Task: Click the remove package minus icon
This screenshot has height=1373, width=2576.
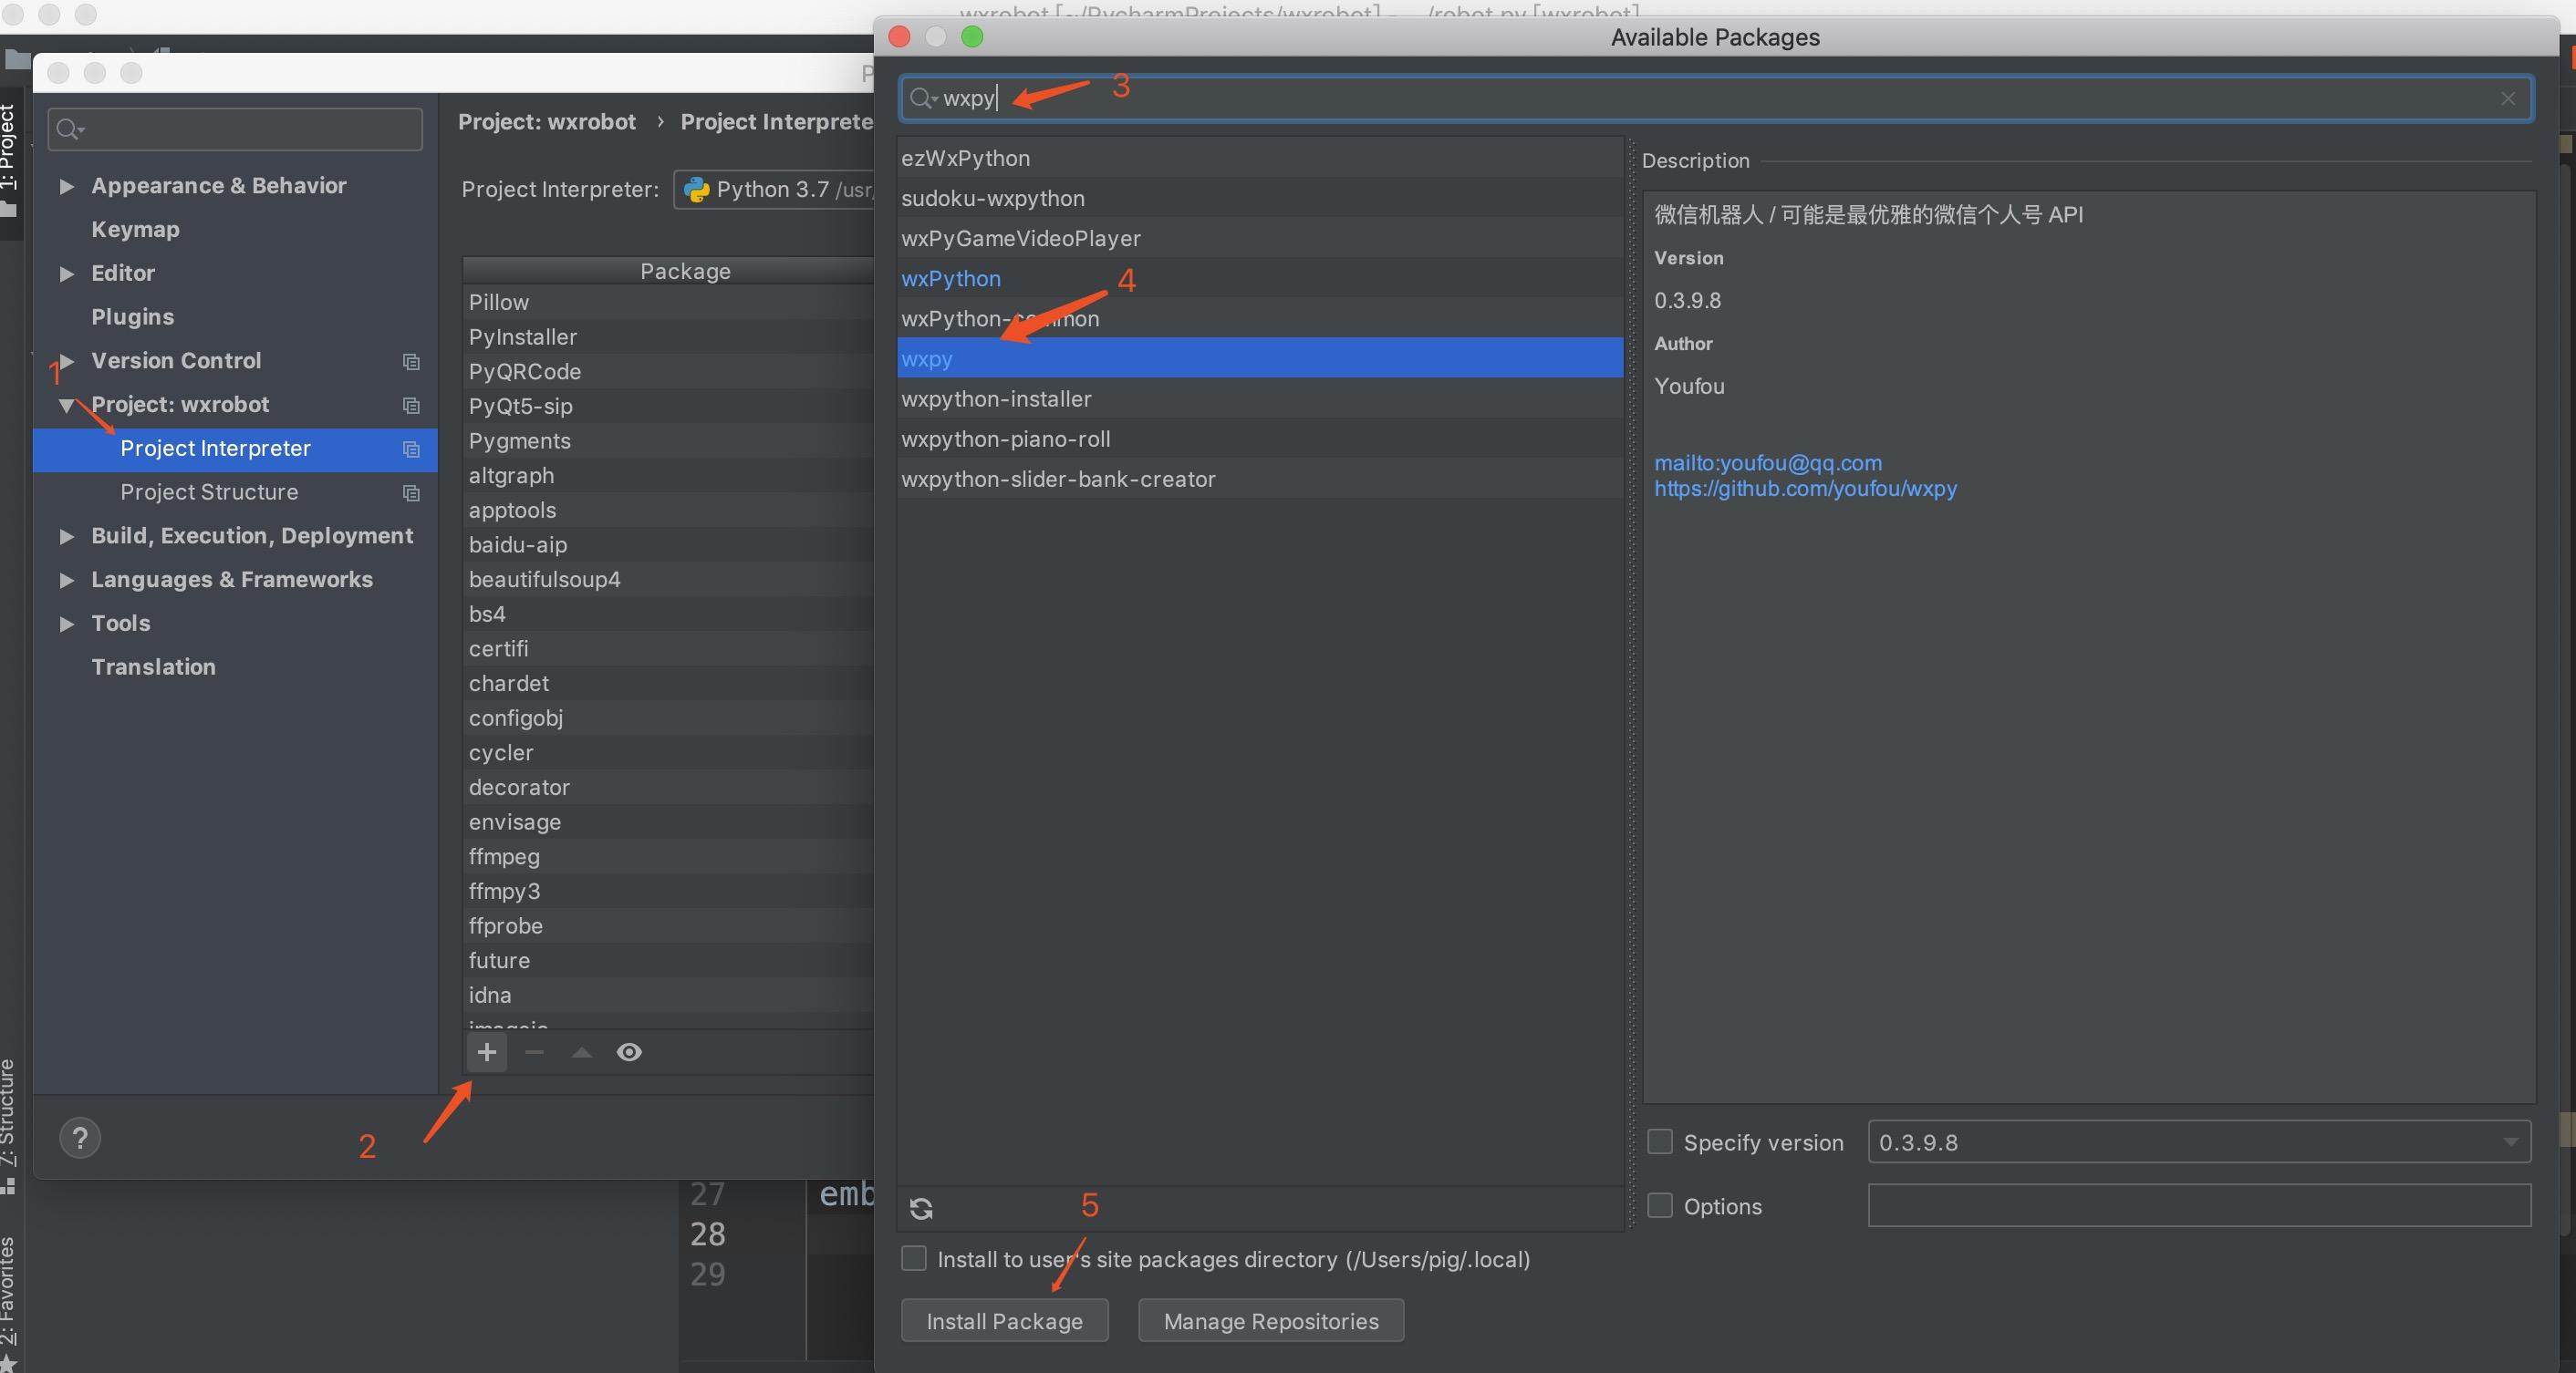Action: coord(532,1051)
